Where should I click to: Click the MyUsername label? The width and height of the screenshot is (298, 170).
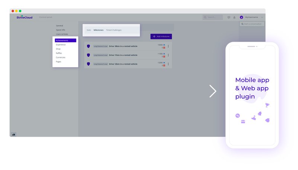tap(251, 17)
